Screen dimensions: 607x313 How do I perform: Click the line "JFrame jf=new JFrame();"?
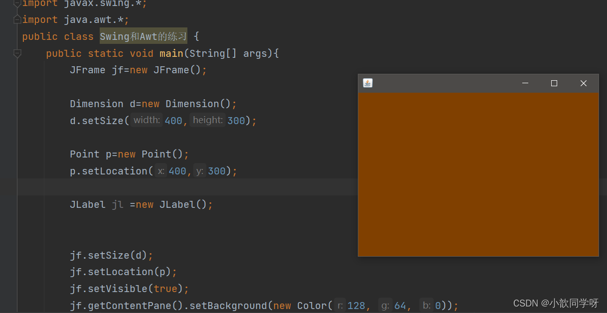tap(138, 70)
